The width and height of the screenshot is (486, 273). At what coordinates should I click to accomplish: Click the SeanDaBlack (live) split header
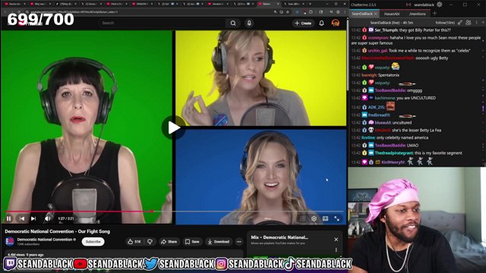[392, 23]
